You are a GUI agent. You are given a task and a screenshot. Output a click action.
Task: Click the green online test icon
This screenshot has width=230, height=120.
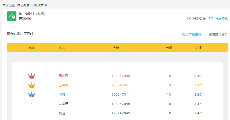[x=11, y=16]
